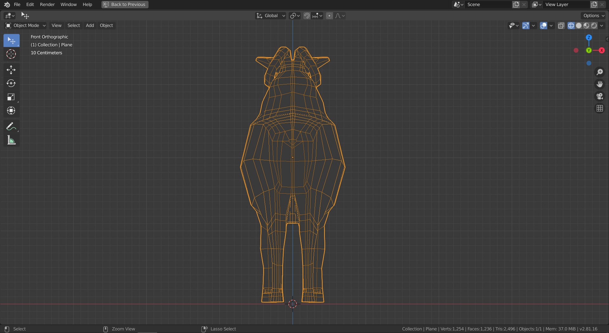Click the View Layer name field
The image size is (609, 333).
[566, 4]
